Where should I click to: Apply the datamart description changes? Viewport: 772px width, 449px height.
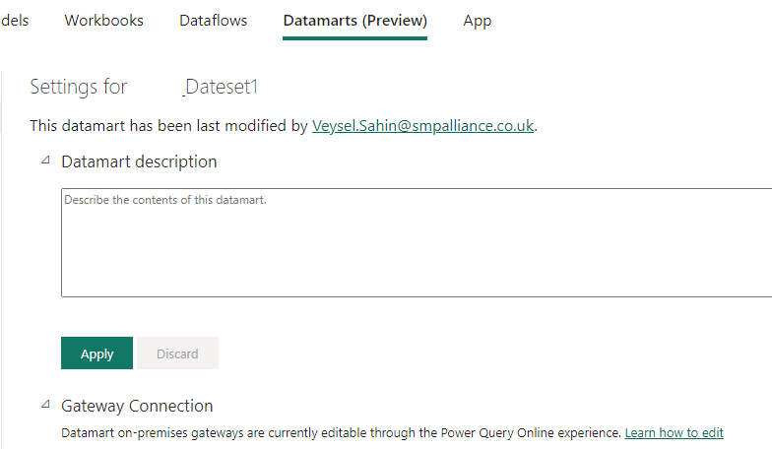[96, 353]
